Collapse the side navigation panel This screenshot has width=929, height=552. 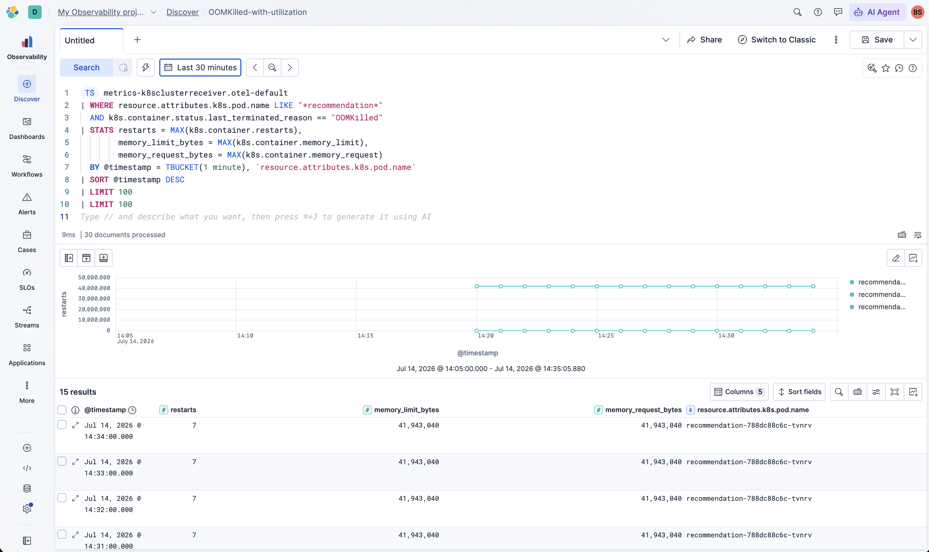27,540
